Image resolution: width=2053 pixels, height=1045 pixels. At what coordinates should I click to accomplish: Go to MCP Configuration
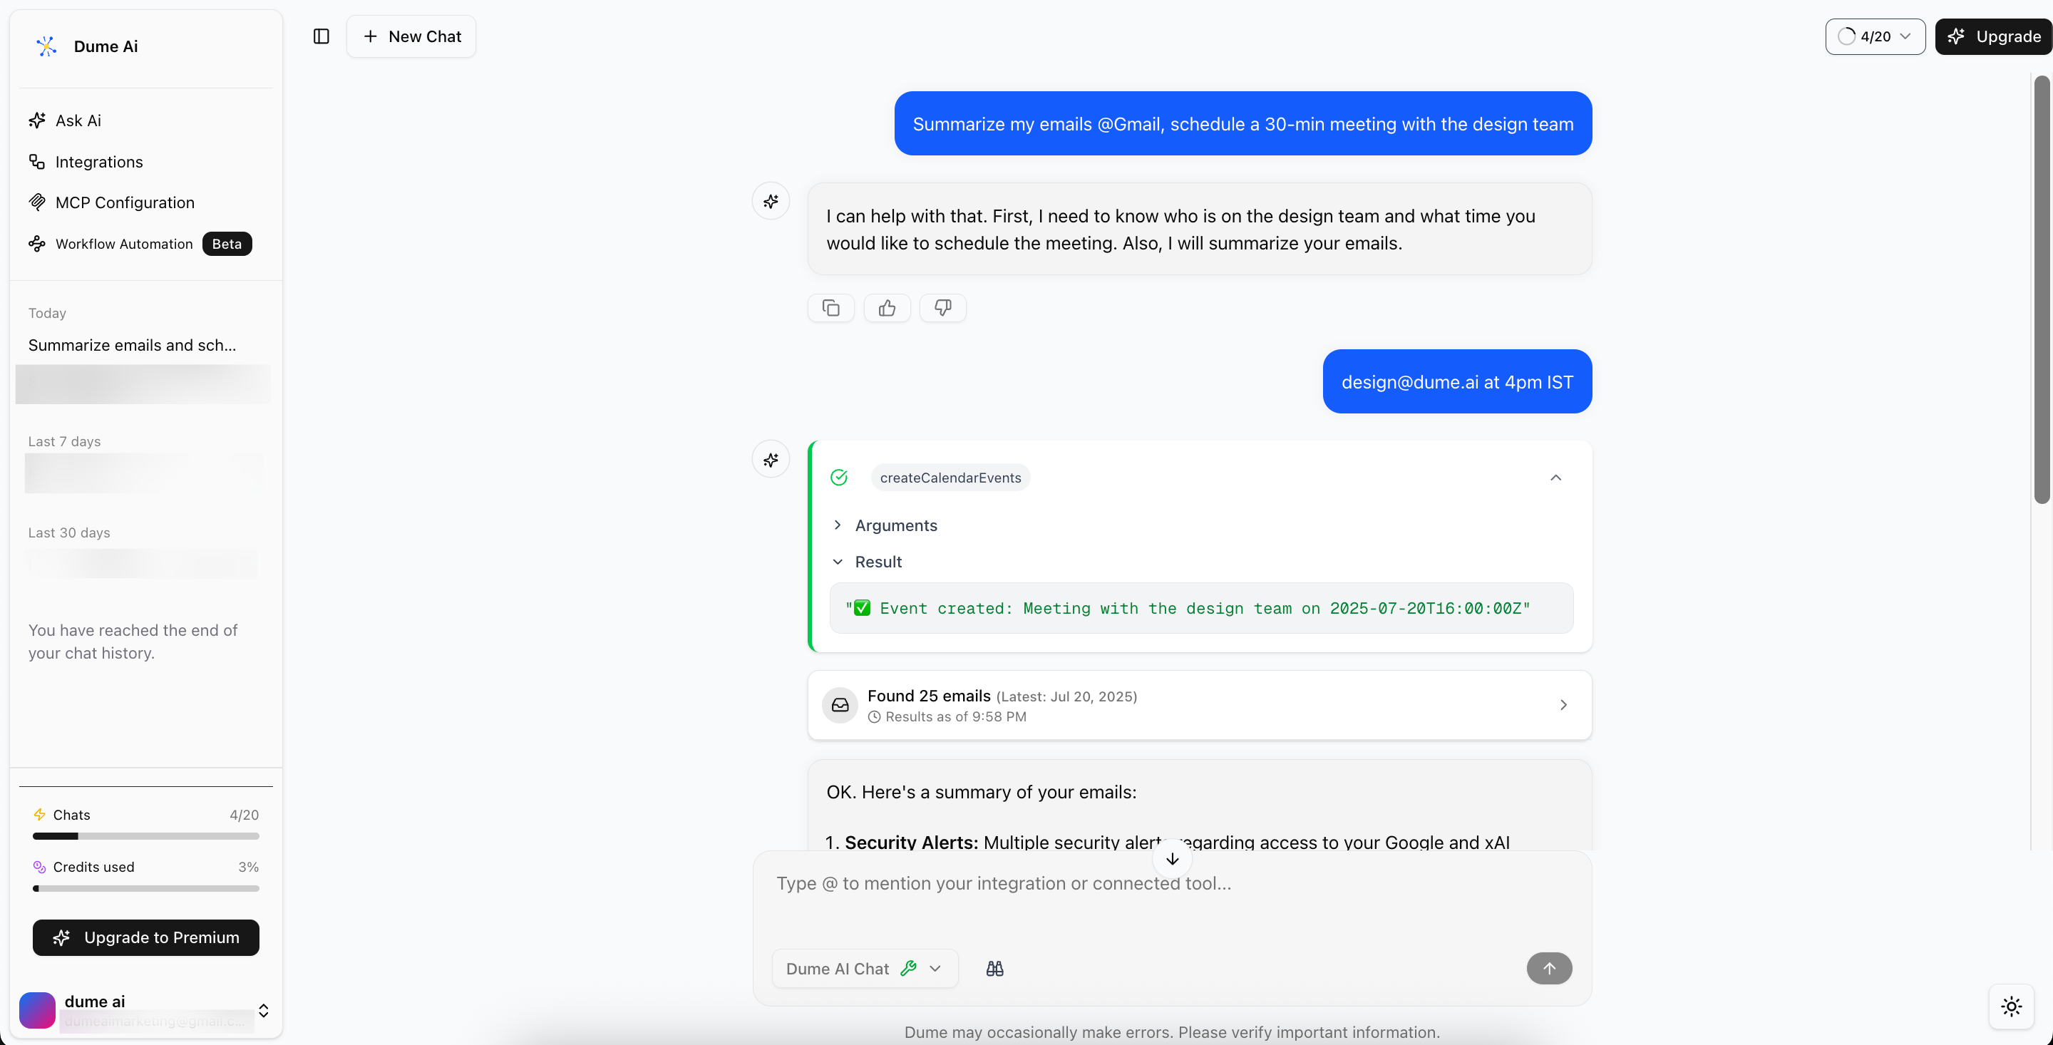124,202
